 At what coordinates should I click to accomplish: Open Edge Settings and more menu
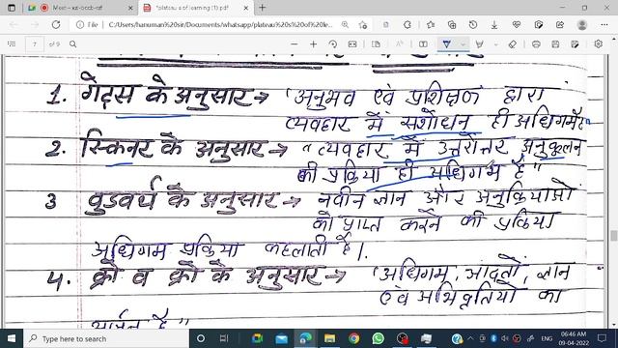(x=604, y=25)
